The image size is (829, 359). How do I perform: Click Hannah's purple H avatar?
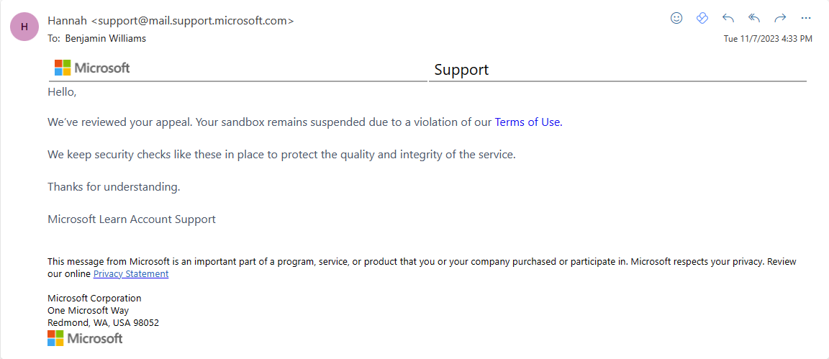tap(24, 27)
